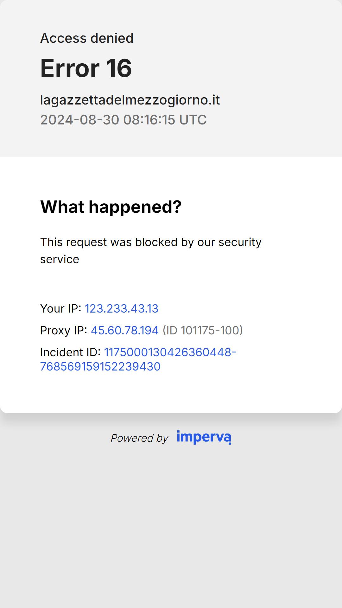Click the UTC text in timestamp
This screenshot has height=608, width=342.
193,120
